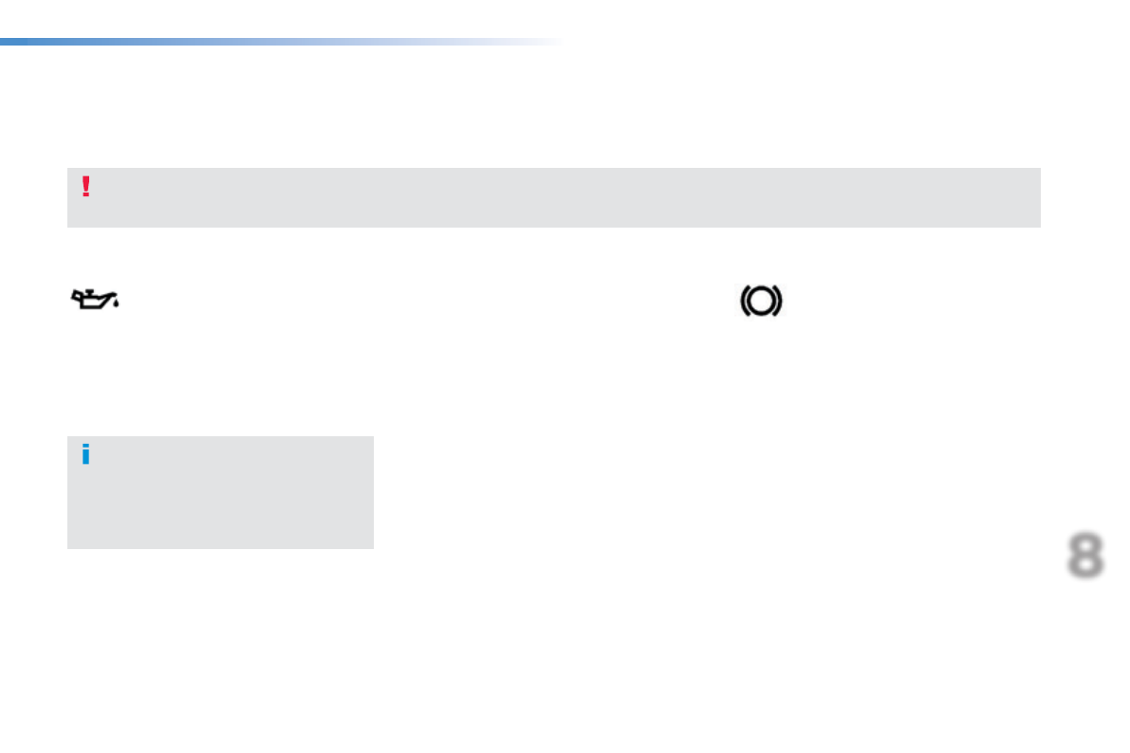Viewport: 1130px width, 753px height.
Task: Click the blurred chapter number 8
Action: (x=1085, y=556)
